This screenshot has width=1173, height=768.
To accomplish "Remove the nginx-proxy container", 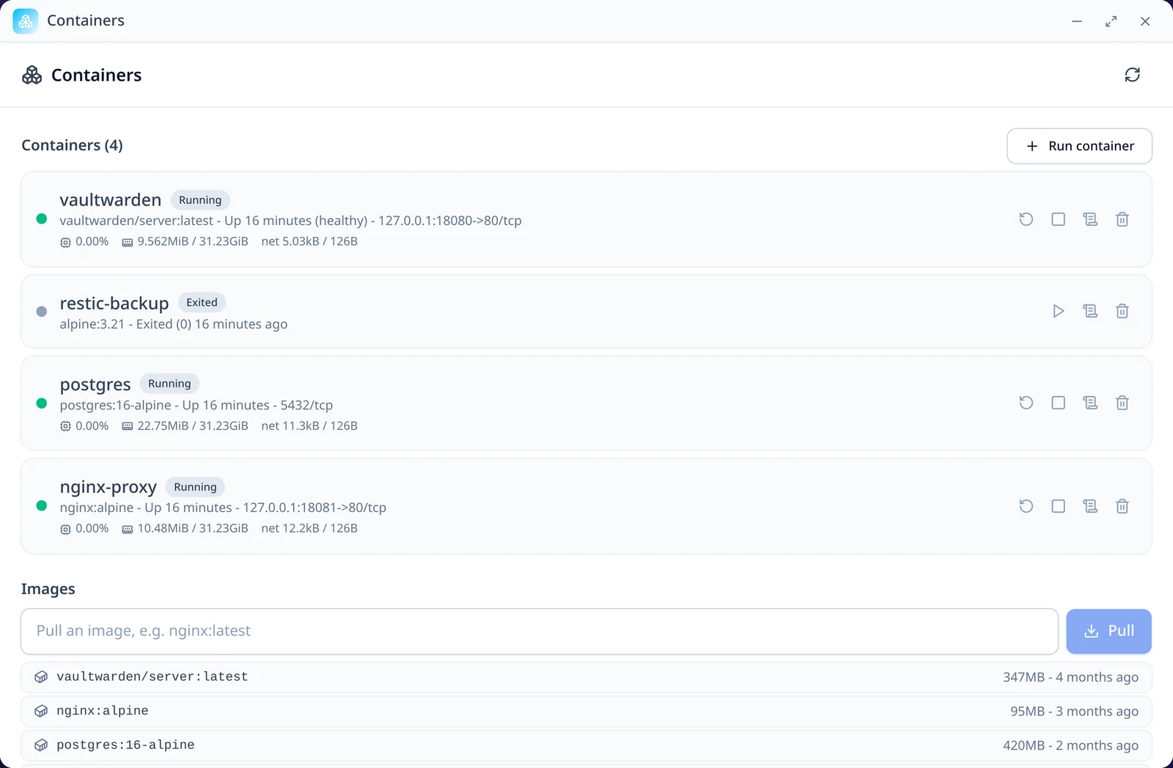I will (x=1122, y=506).
